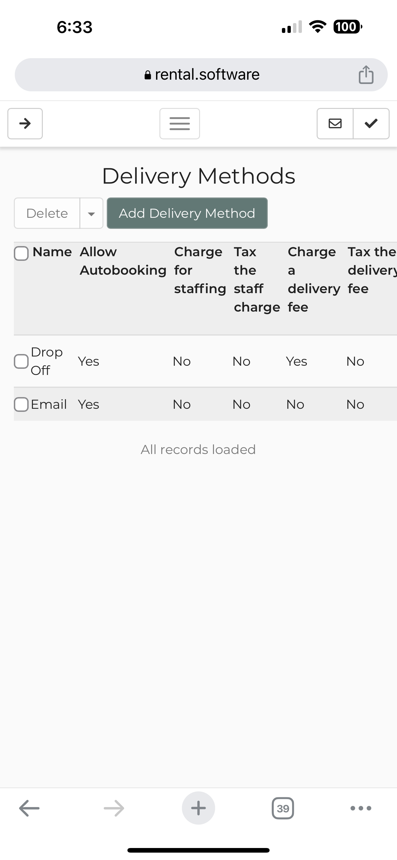Screen dimensions: 397x860
Task: Open the Drop Off delivery method
Action: [x=46, y=361]
